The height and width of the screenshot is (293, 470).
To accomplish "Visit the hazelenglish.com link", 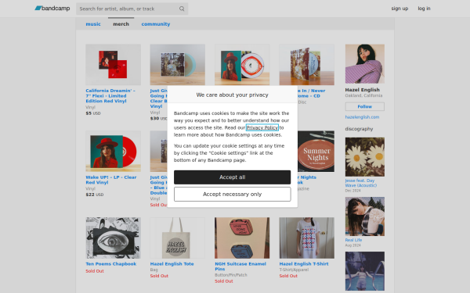I will click(362, 117).
